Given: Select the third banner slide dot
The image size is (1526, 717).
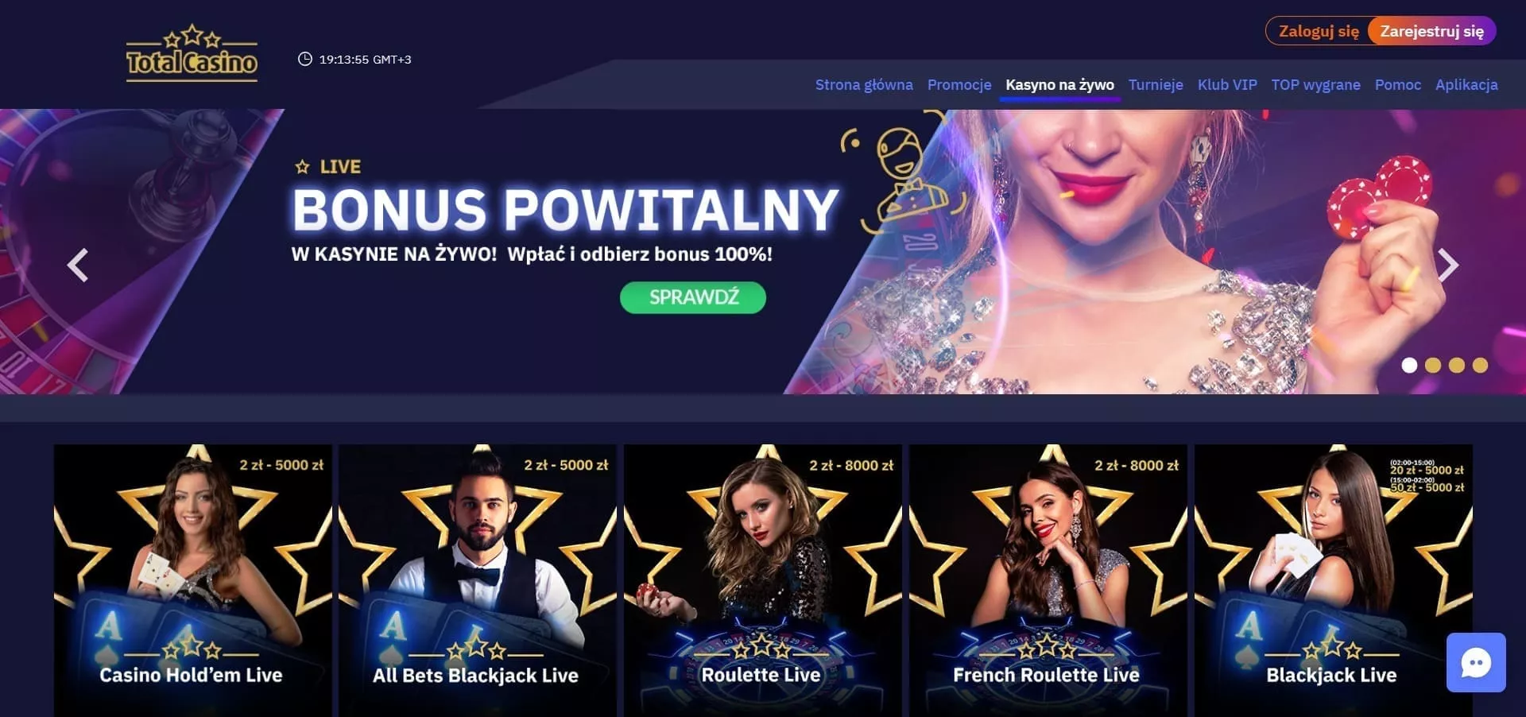Looking at the screenshot, I should [x=1457, y=365].
